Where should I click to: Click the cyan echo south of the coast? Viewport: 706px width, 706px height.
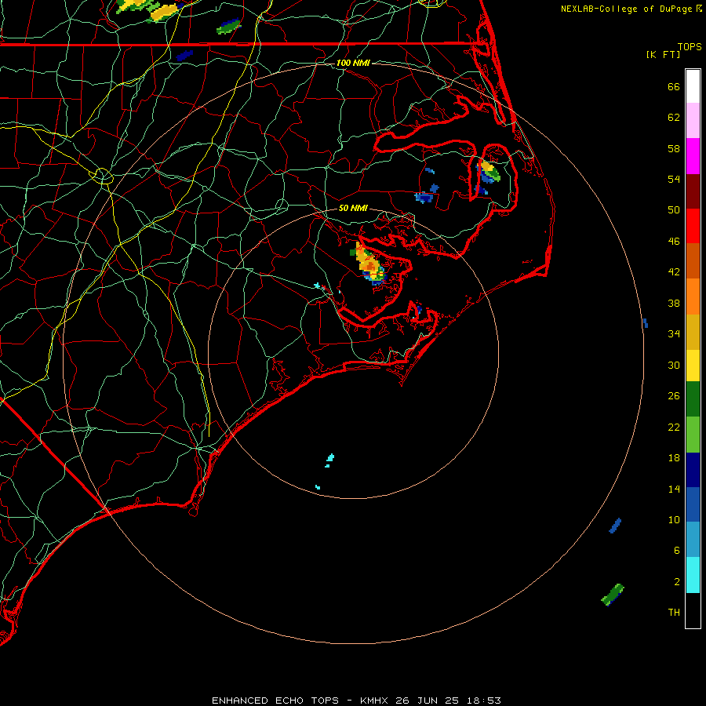point(330,460)
